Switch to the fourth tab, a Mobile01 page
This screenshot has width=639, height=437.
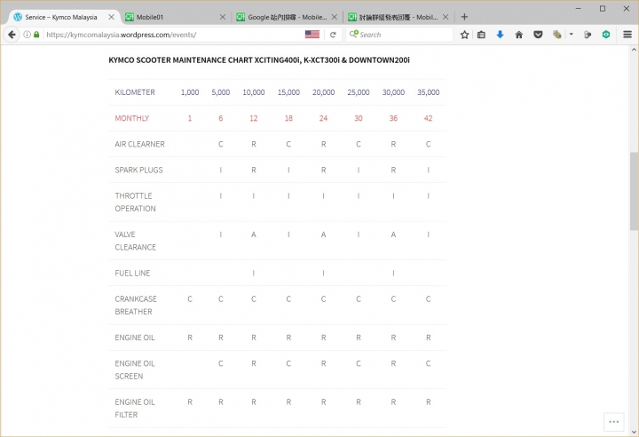(x=398, y=17)
